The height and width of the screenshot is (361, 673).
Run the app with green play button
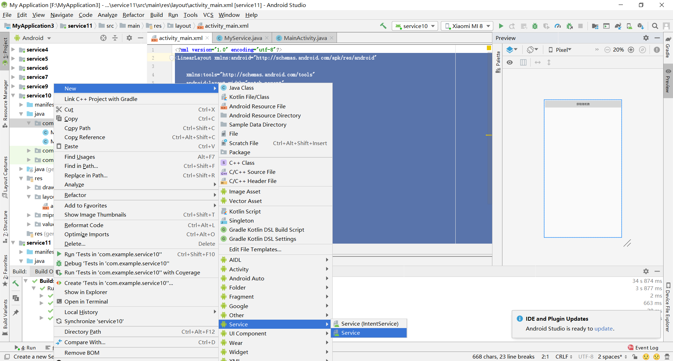501,26
